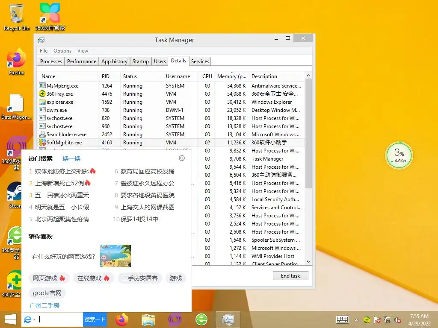Viewport: 438px width, 328px height.
Task: Show hidden tray icons arrow
Action: (x=356, y=320)
